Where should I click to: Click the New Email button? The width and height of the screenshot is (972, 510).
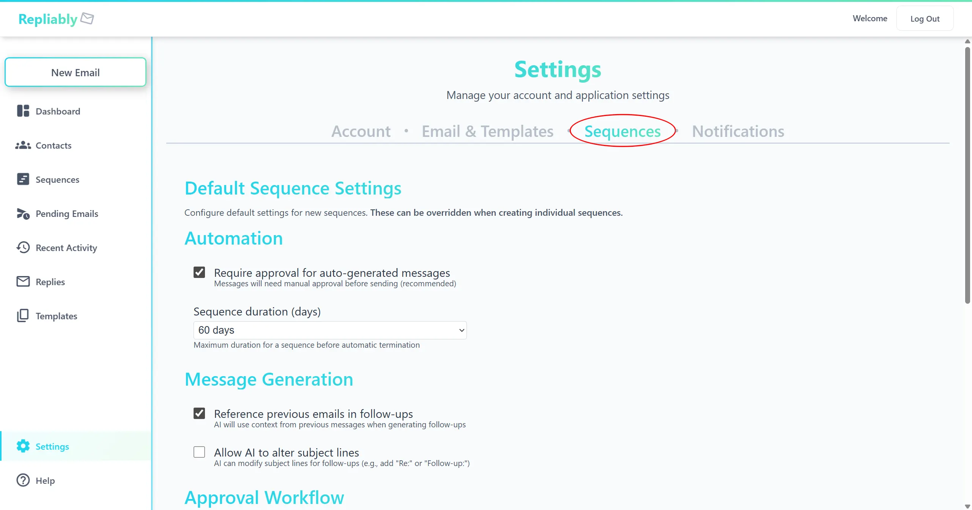click(x=75, y=72)
